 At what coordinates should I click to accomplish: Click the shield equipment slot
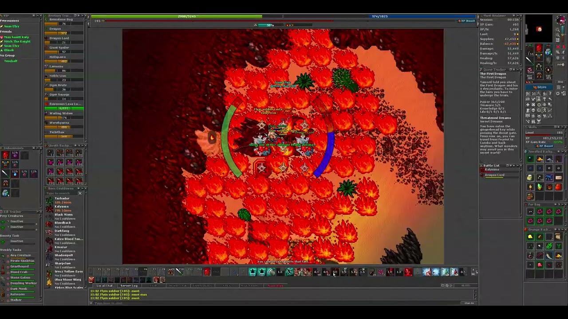coord(548,61)
